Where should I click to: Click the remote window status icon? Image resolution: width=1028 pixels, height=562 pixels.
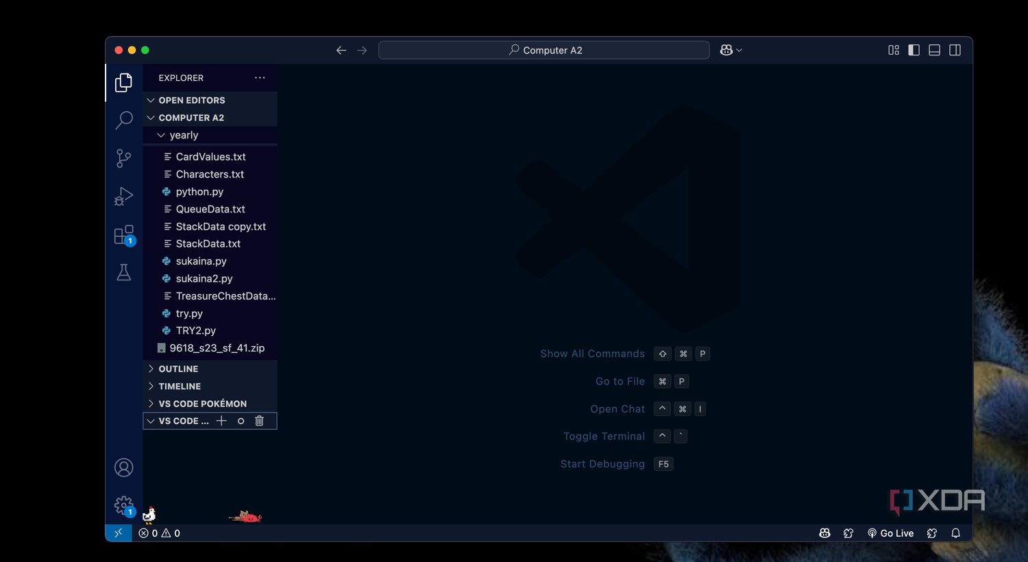point(118,533)
